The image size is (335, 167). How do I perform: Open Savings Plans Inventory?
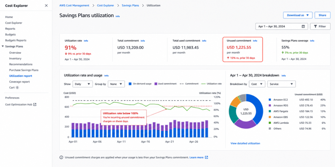pos(15,58)
